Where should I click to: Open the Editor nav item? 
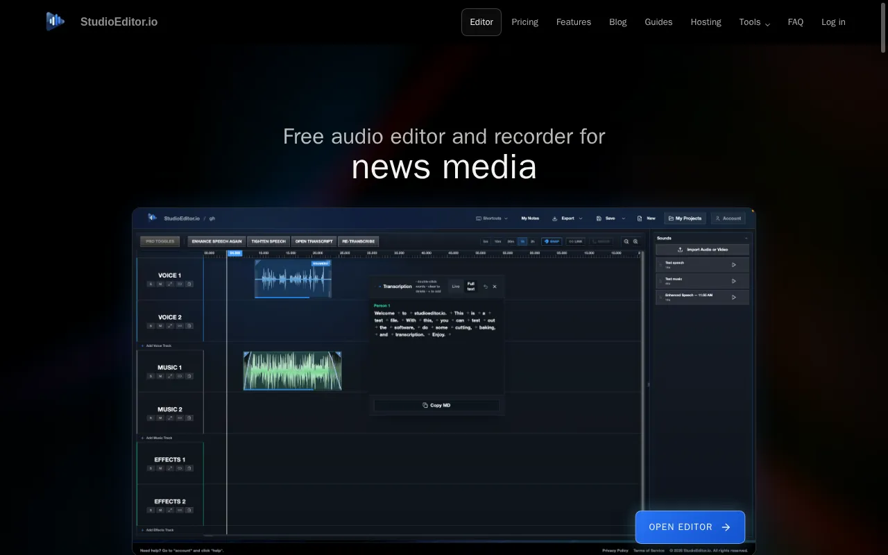(x=481, y=22)
